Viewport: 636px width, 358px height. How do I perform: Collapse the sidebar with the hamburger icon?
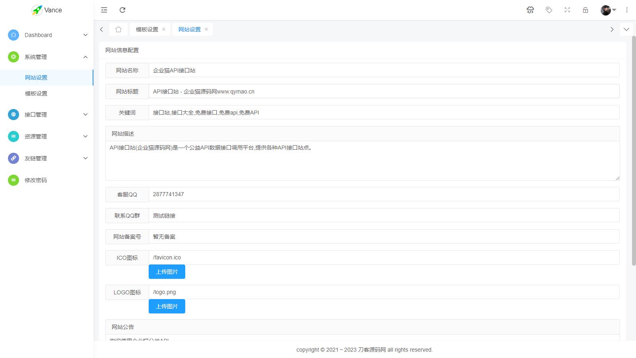(x=104, y=10)
